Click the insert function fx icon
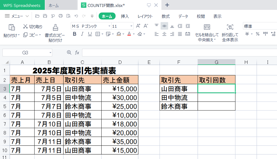Image resolution: width=277 pixels, height=159 pixels. pyautogui.click(x=77, y=52)
